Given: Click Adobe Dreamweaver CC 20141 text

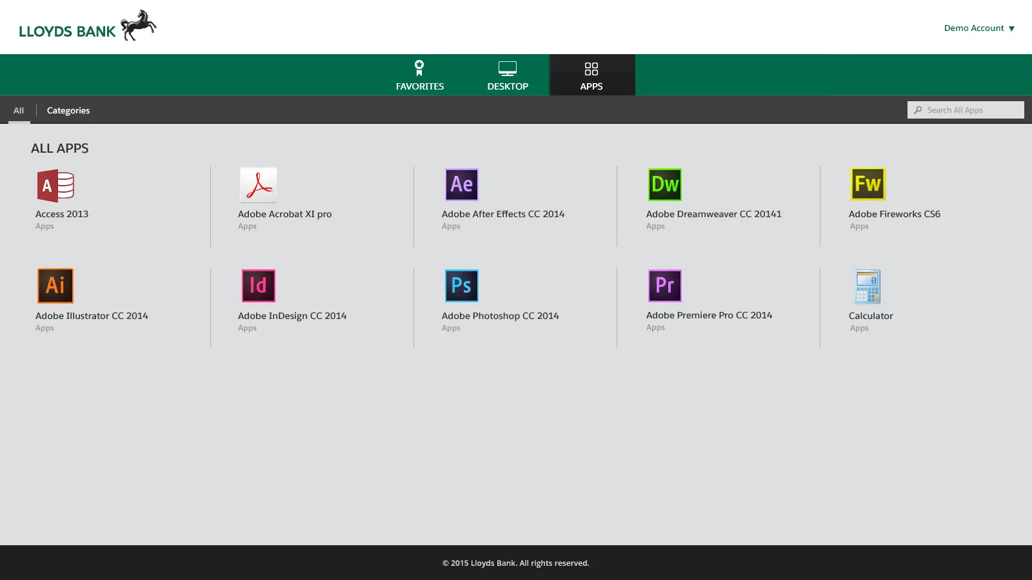Looking at the screenshot, I should coord(713,214).
